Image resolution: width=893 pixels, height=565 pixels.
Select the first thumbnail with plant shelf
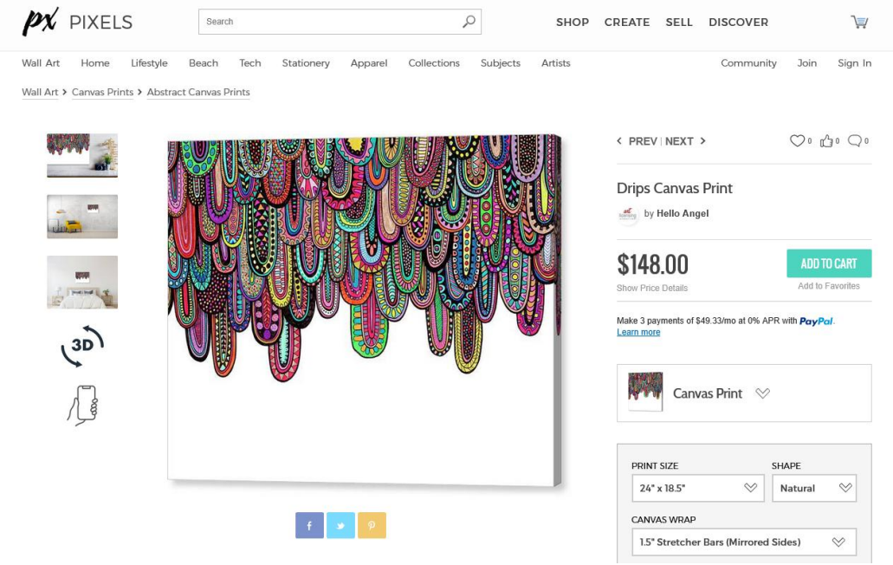pyautogui.click(x=82, y=155)
